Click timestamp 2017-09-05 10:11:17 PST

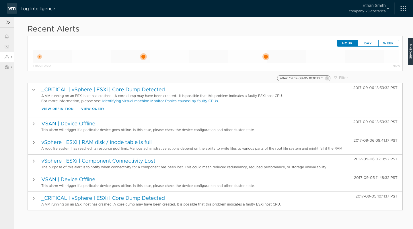(x=376, y=196)
